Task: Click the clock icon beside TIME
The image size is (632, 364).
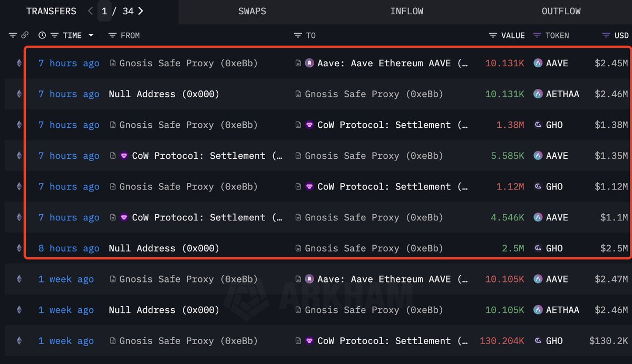Action: [x=42, y=35]
